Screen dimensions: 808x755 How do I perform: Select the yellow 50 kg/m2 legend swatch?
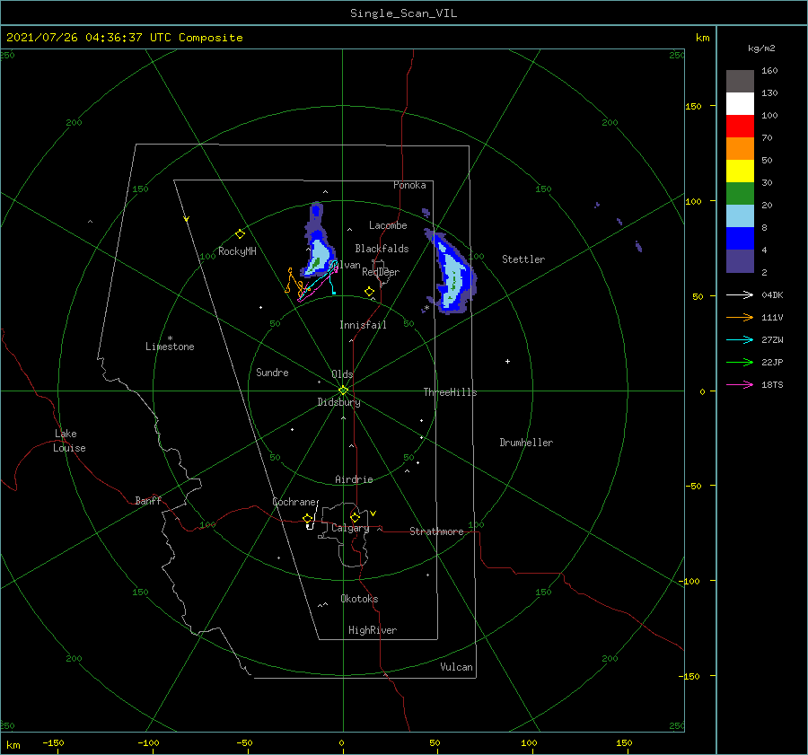(740, 171)
